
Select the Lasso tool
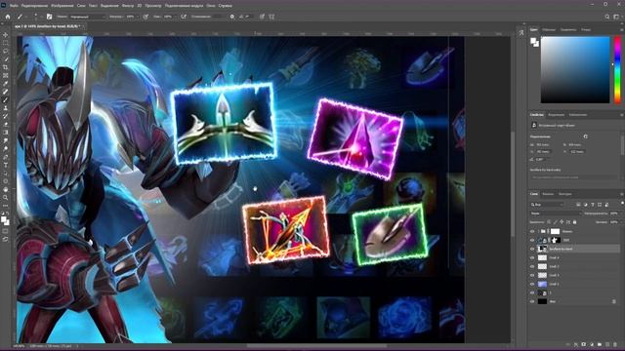tap(6, 52)
